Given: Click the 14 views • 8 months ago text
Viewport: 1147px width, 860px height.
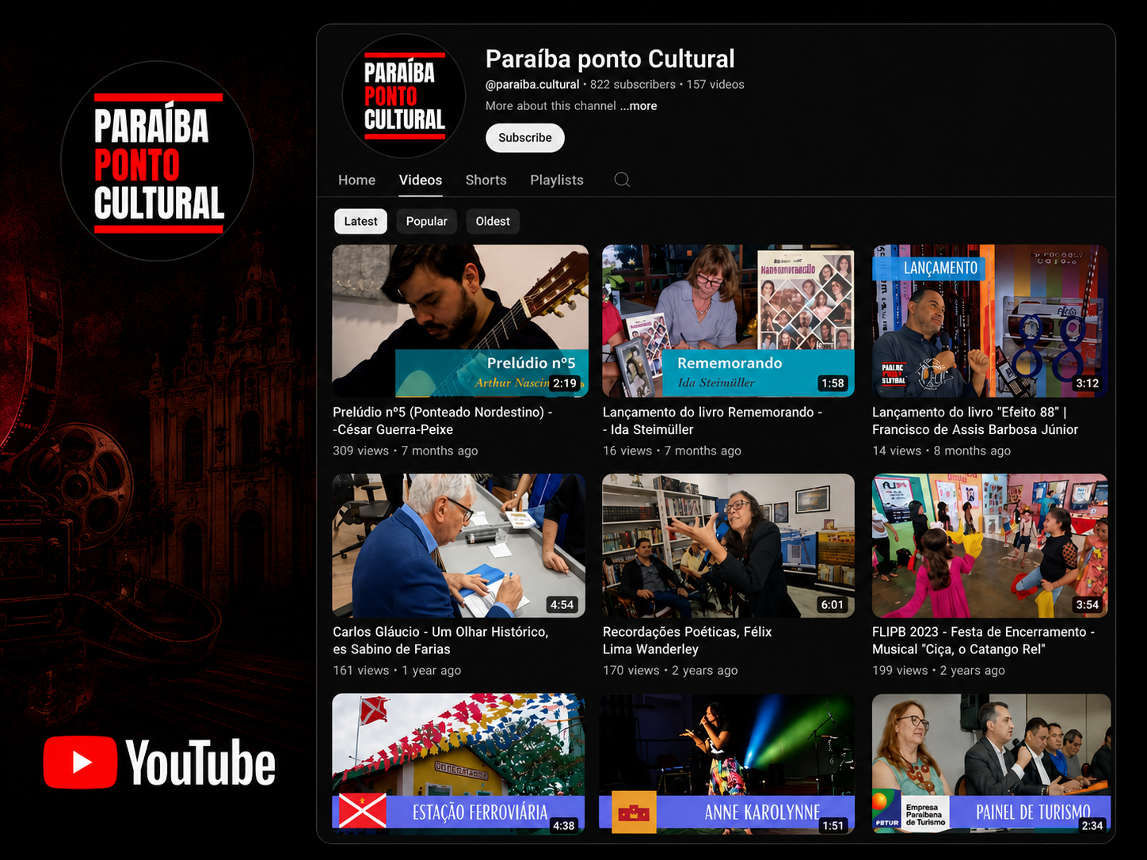Looking at the screenshot, I should click(x=941, y=451).
